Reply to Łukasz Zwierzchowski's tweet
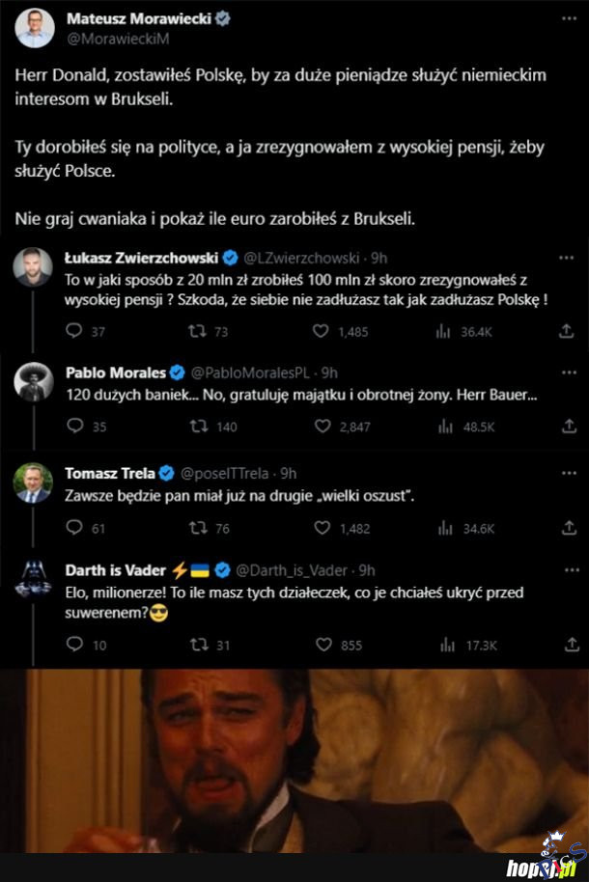 (74, 331)
